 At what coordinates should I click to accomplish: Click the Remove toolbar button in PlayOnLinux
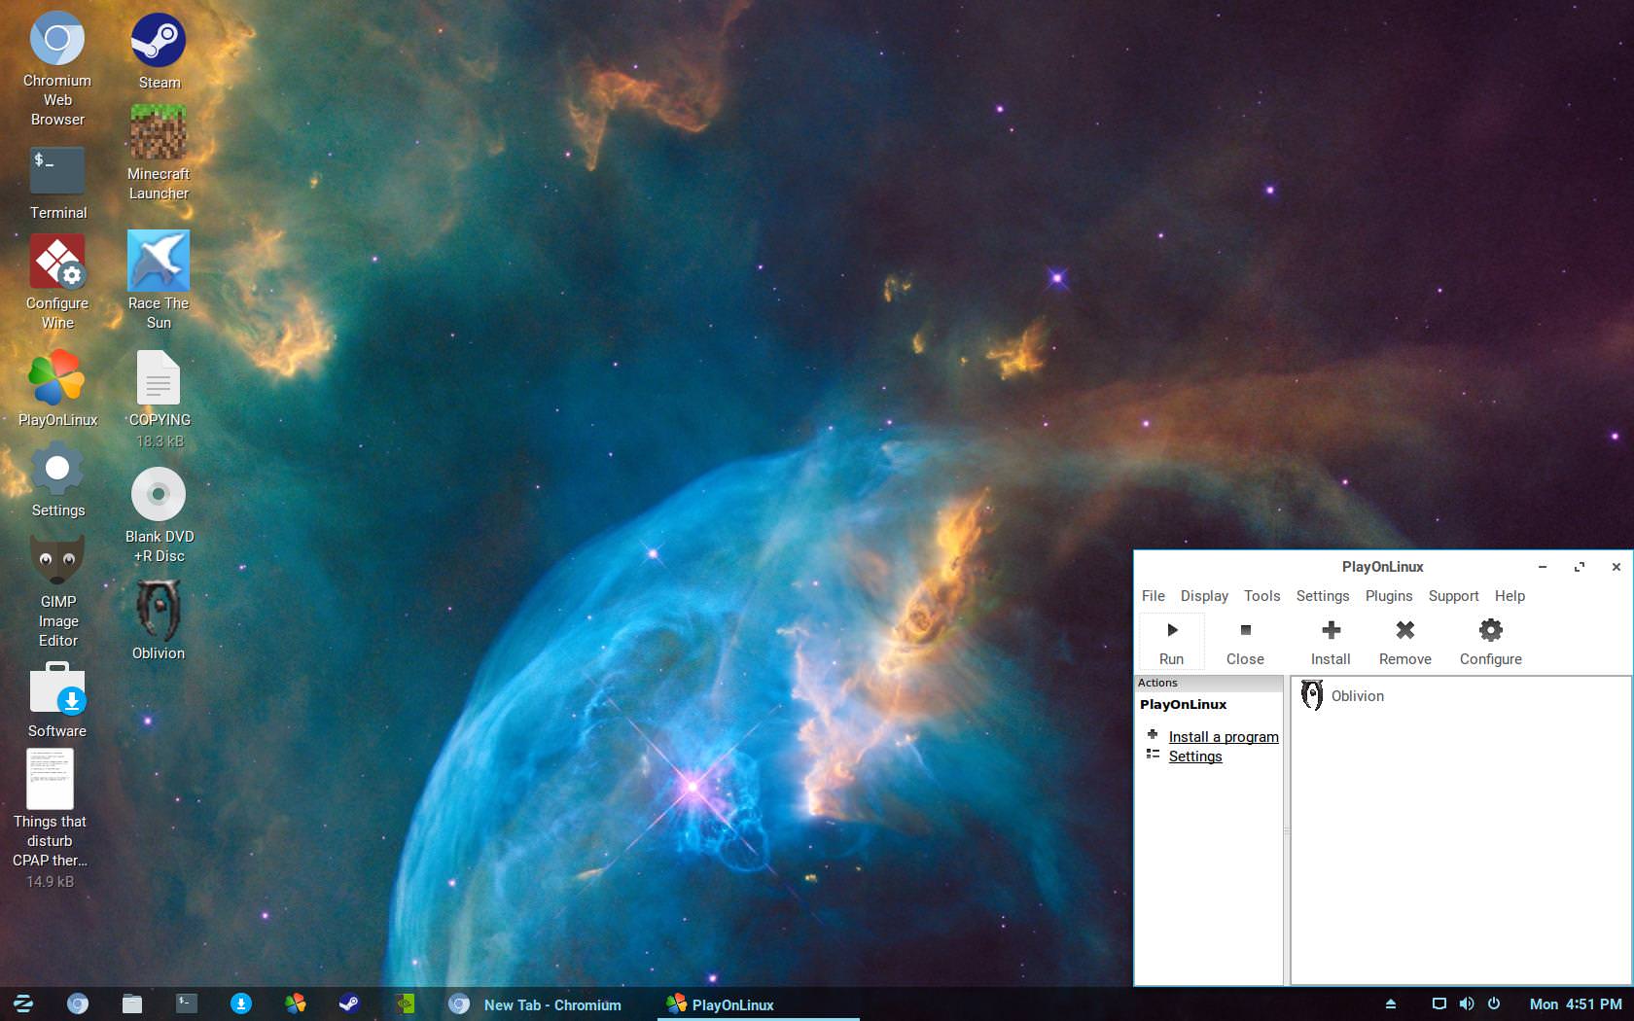tap(1405, 642)
